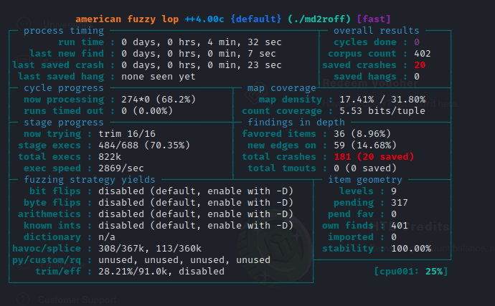Click py/custom/rq 'unused, unused' values
Screen dimensions: 495x306
184,260
